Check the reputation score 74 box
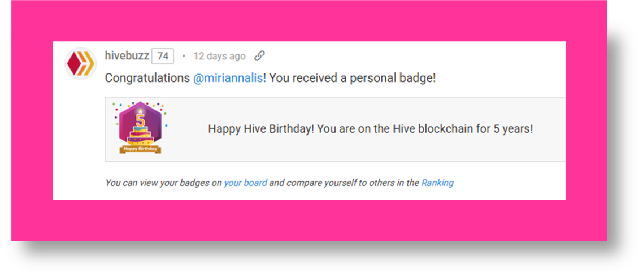This screenshot has height=277, width=643. pos(163,56)
